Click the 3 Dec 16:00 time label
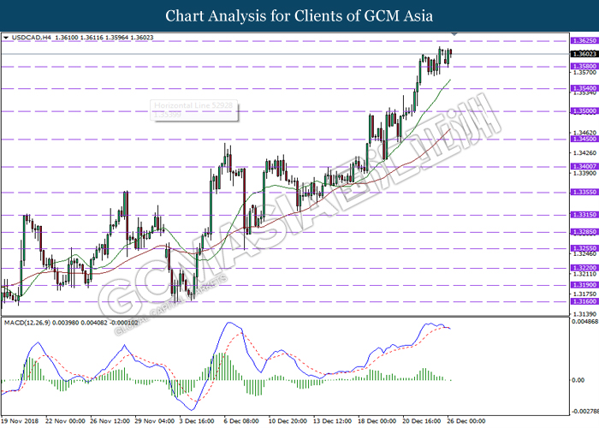The height and width of the screenshot is (428, 599). [x=197, y=421]
